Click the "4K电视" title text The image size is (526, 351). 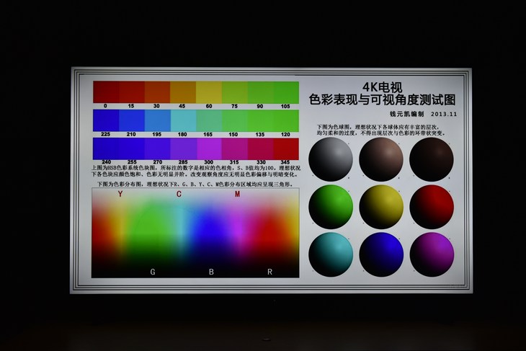click(x=382, y=88)
